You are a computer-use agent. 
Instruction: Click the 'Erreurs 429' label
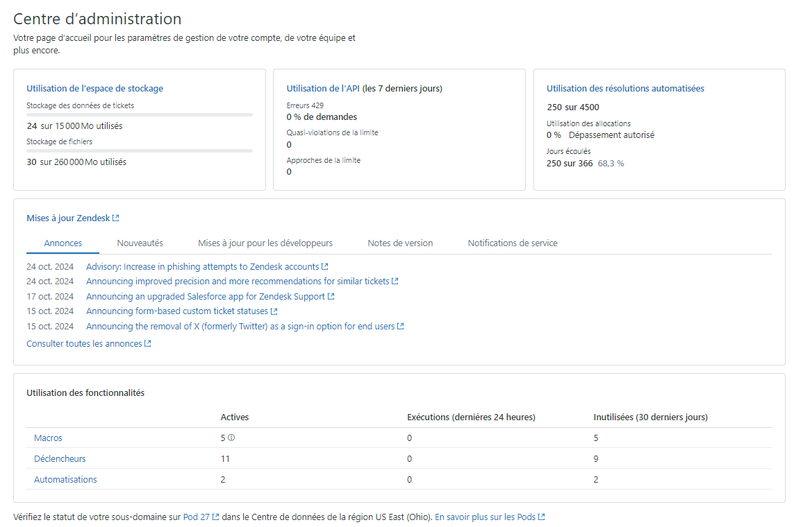point(305,105)
